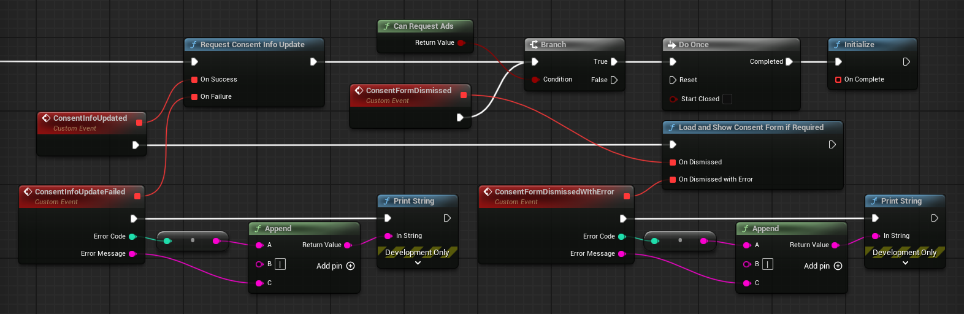The width and height of the screenshot is (964, 314).
Task: Click Error Code pin on ConsentInfoUpdateFailed event
Action: [x=132, y=237]
